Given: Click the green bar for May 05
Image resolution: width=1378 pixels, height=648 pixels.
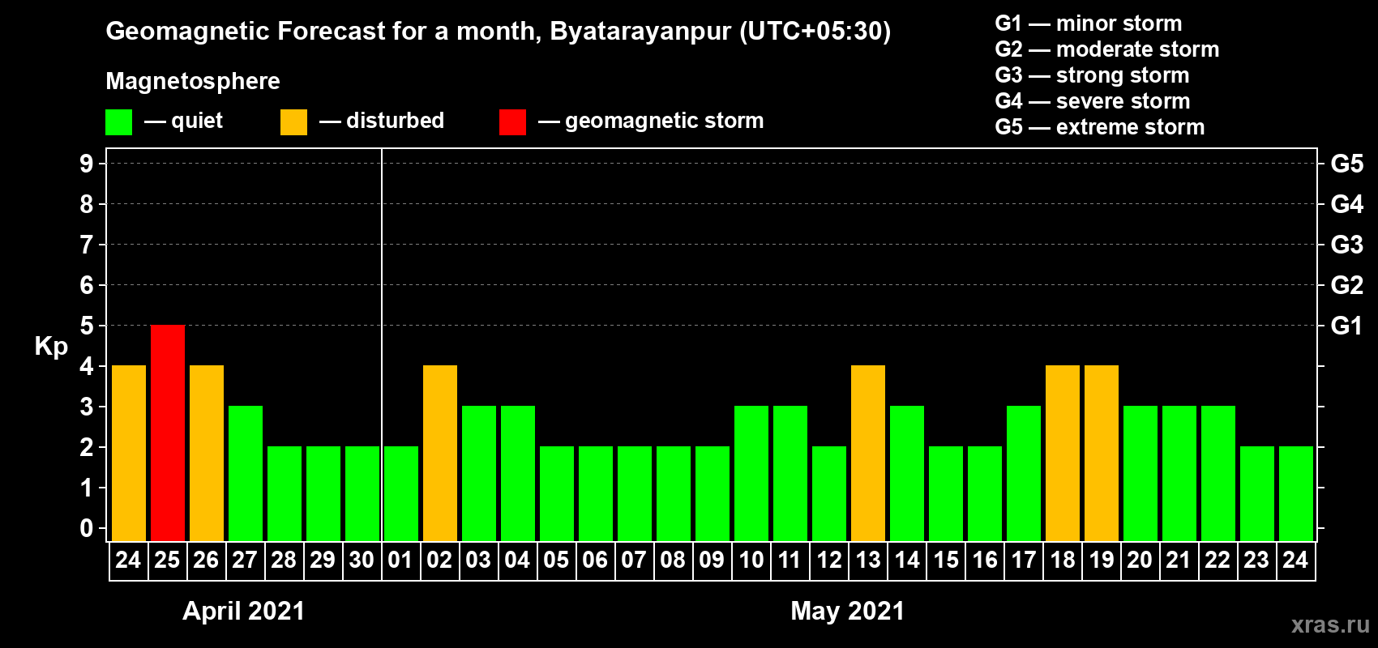Looking at the screenshot, I should coord(557,494).
